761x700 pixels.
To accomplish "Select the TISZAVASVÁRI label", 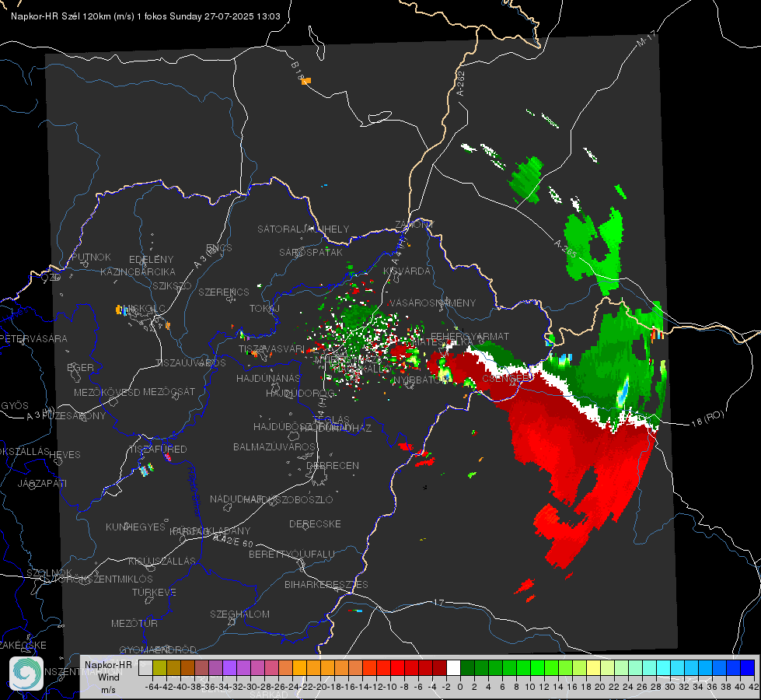I will click(x=271, y=348).
